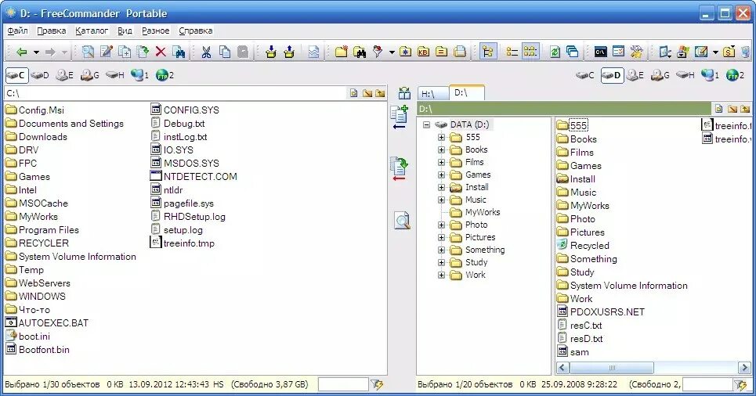Expand the Books tree node

point(441,149)
